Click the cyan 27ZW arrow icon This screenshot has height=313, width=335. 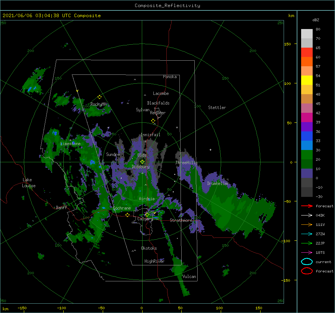point(307,234)
